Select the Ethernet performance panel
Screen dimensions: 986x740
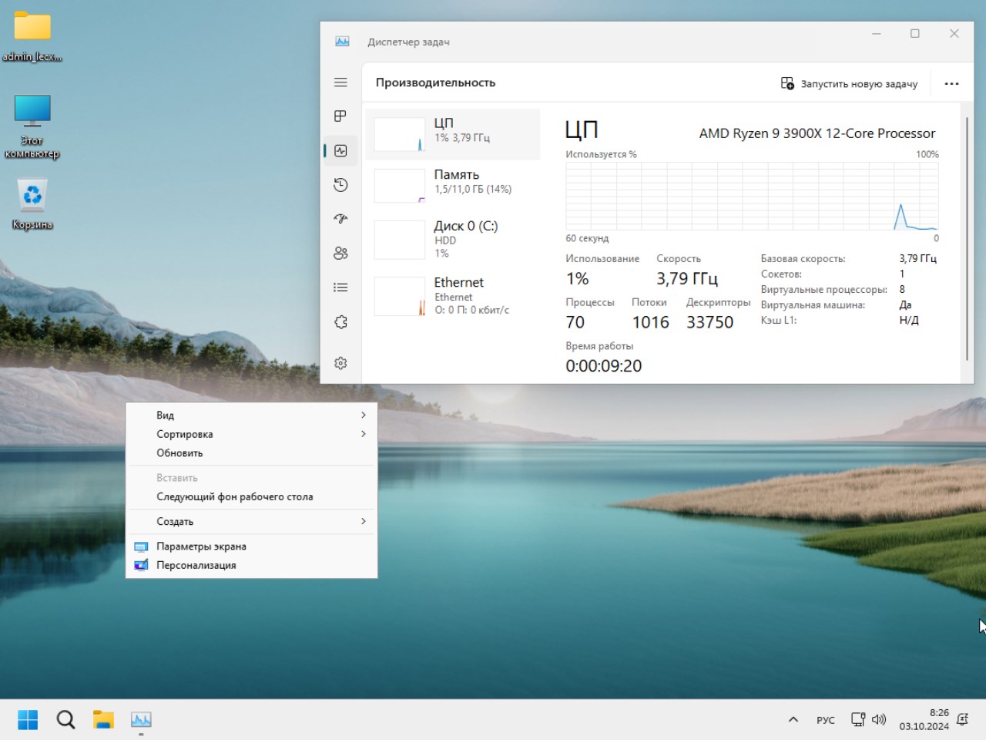[454, 295]
